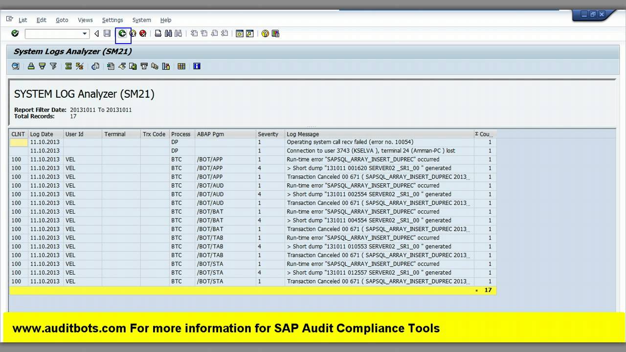Viewport: 626px width, 352px height.
Task: Click the Word Processing icon
Action: click(122, 66)
